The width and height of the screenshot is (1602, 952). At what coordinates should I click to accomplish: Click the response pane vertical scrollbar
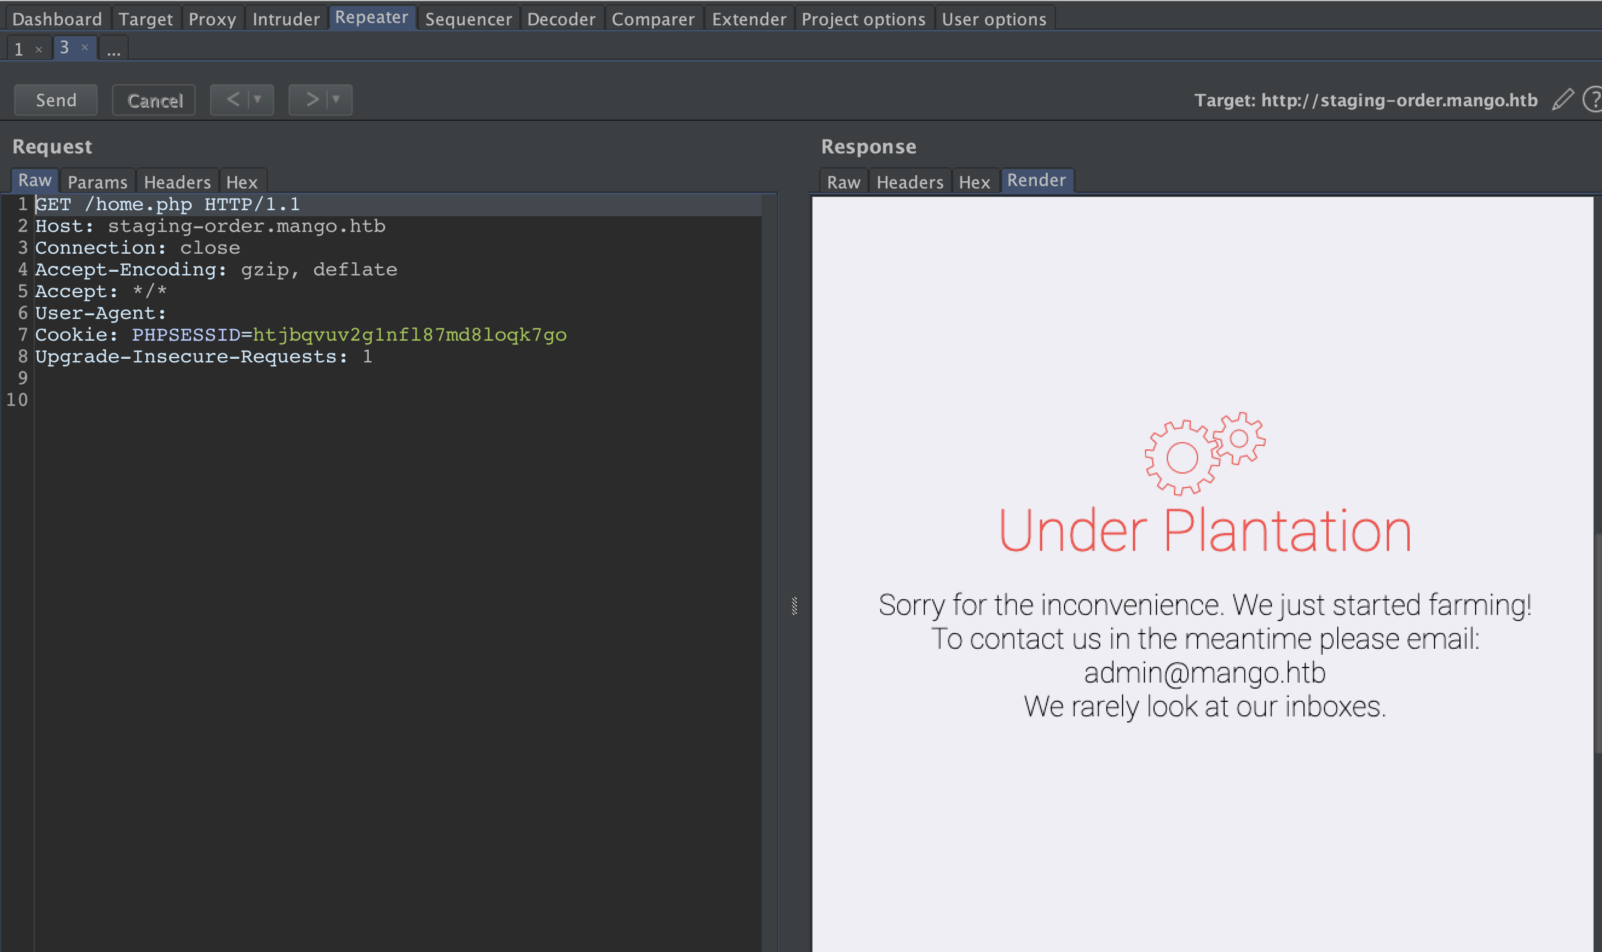(1598, 643)
